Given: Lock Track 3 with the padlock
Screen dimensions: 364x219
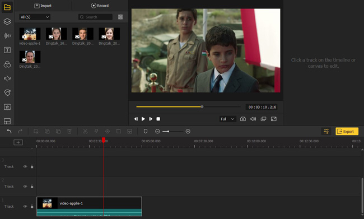Looking at the screenshot, I should point(32,166).
